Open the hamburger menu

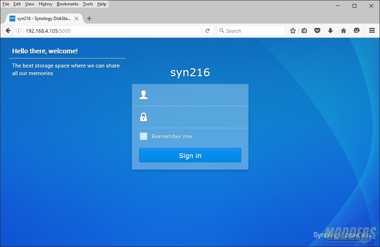[x=372, y=31]
